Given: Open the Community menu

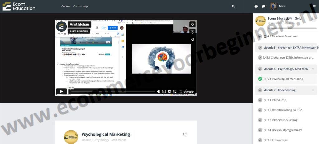Looking at the screenshot, I should click(x=80, y=6).
